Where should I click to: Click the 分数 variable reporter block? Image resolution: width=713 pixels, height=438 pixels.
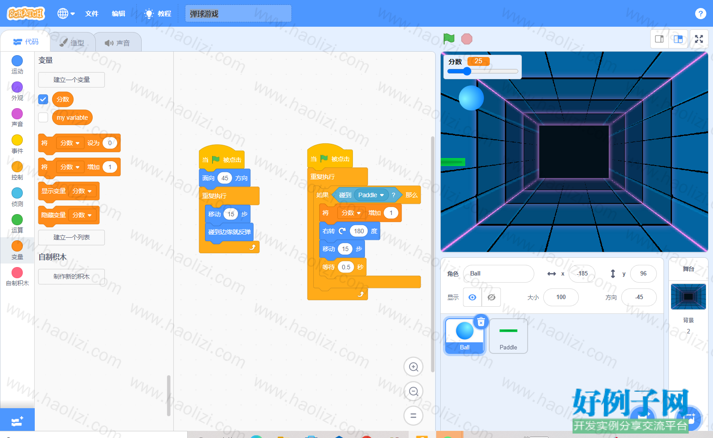point(63,99)
